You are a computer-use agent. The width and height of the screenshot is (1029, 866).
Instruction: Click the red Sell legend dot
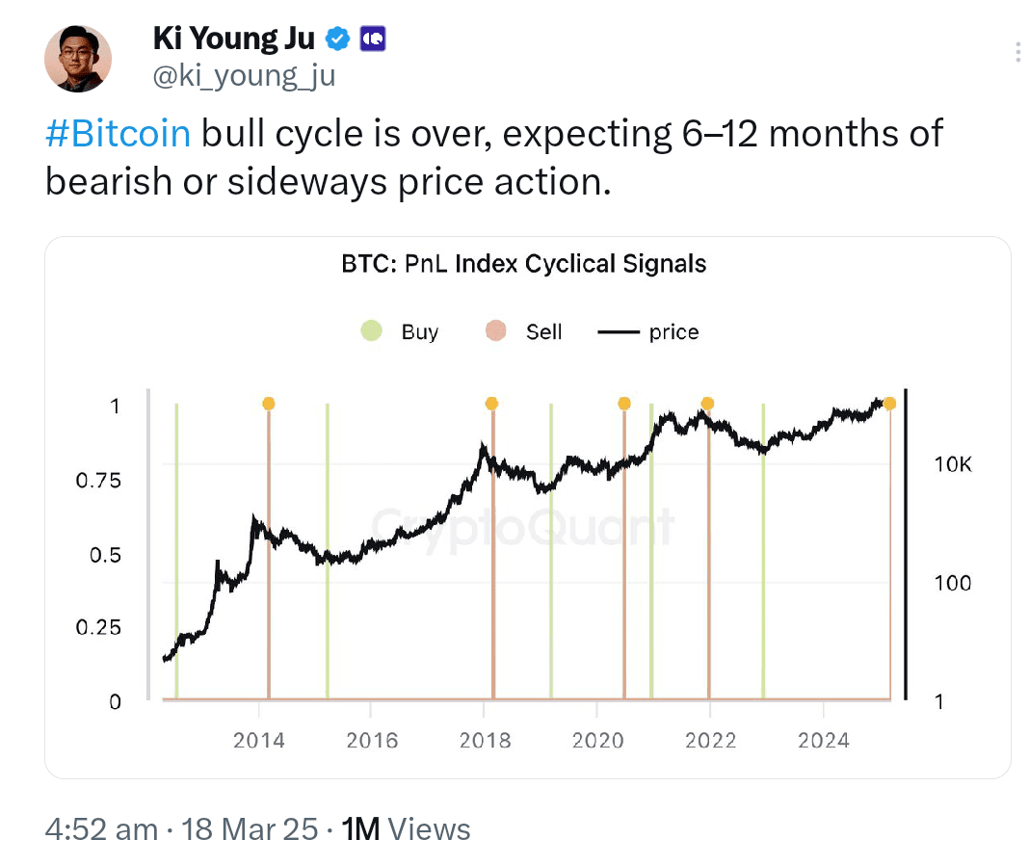[494, 331]
